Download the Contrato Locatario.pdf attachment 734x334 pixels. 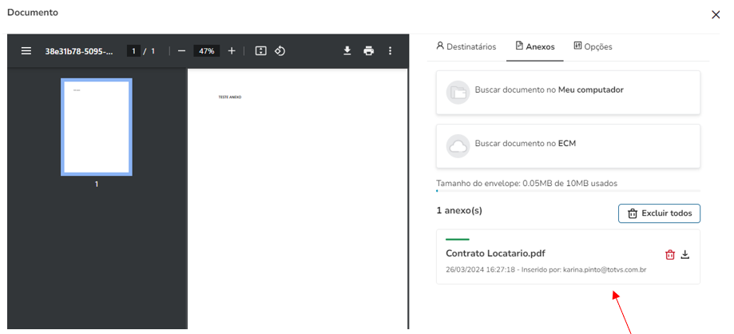[685, 255]
